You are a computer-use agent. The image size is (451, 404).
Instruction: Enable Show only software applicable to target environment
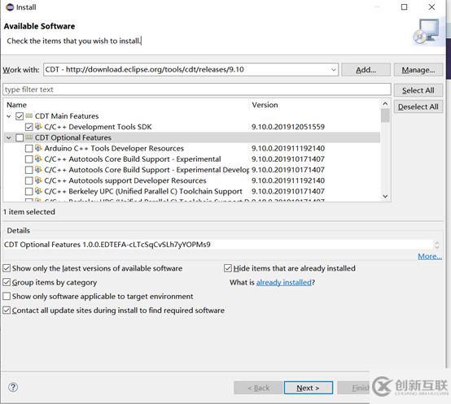[7, 296]
